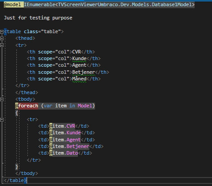
Task: Click the Betjener column header text
Action: pos(84,72)
